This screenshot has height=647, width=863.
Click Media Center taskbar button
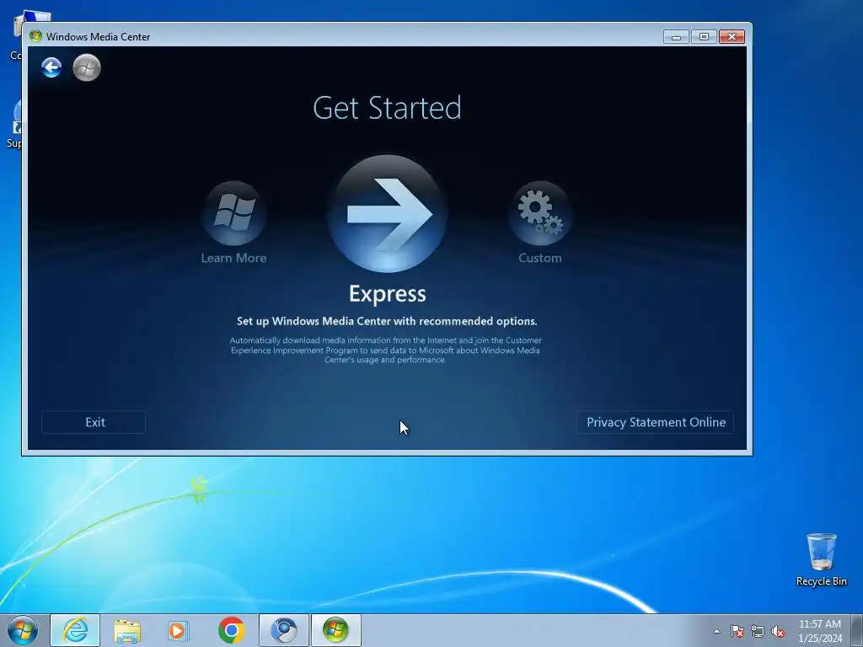(335, 630)
